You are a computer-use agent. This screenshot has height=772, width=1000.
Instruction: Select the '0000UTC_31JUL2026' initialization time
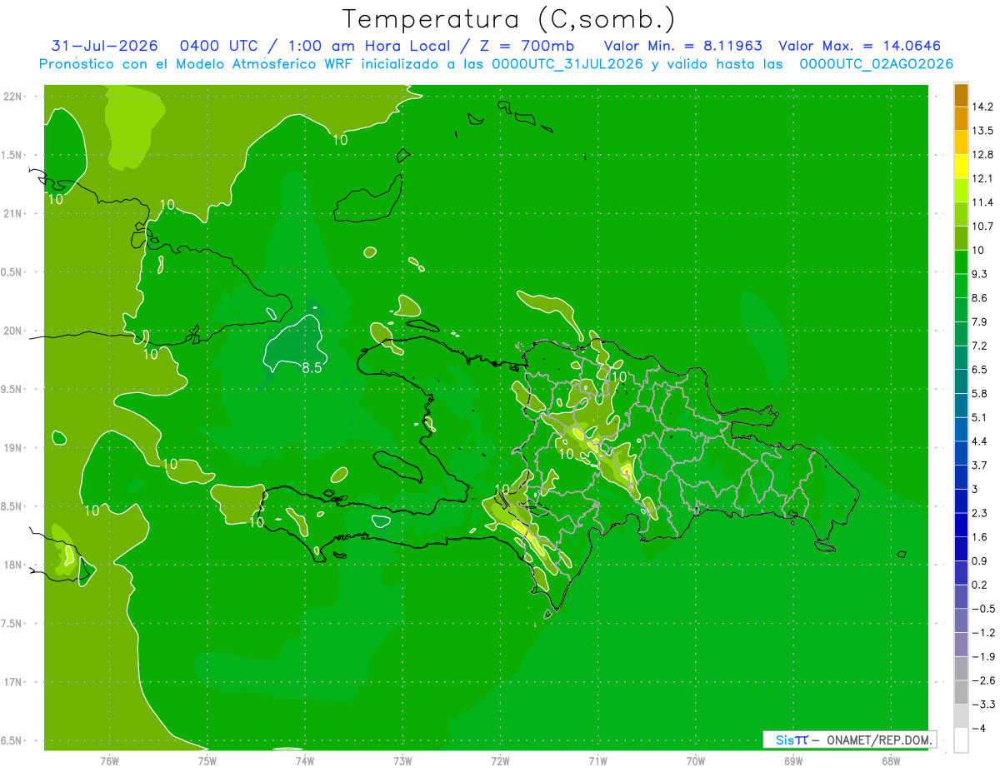pos(567,64)
